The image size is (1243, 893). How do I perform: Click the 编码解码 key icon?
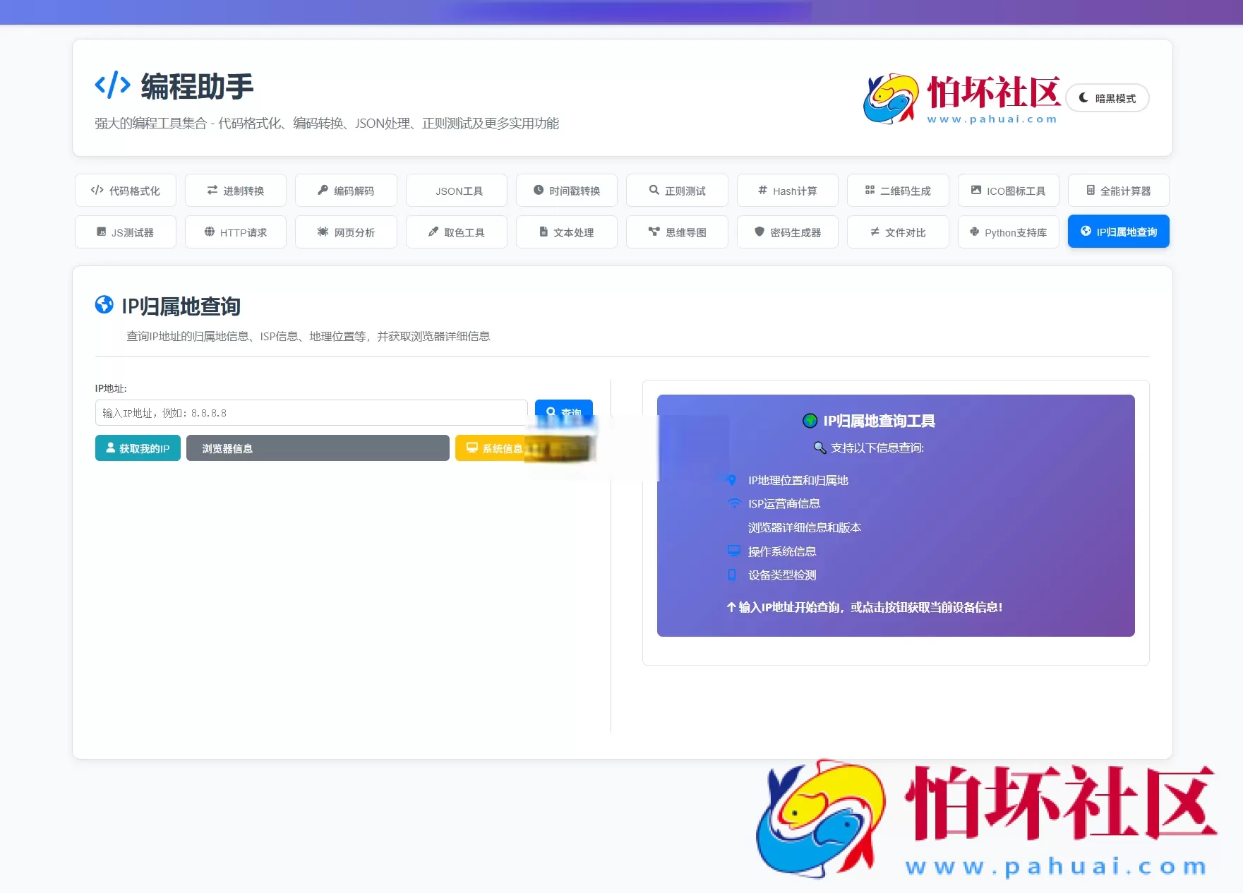click(322, 190)
